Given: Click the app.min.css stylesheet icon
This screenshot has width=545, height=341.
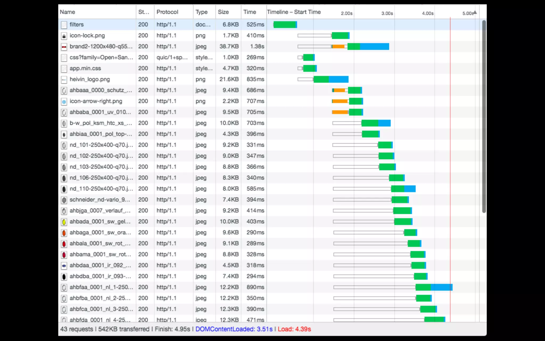Looking at the screenshot, I should pos(64,68).
